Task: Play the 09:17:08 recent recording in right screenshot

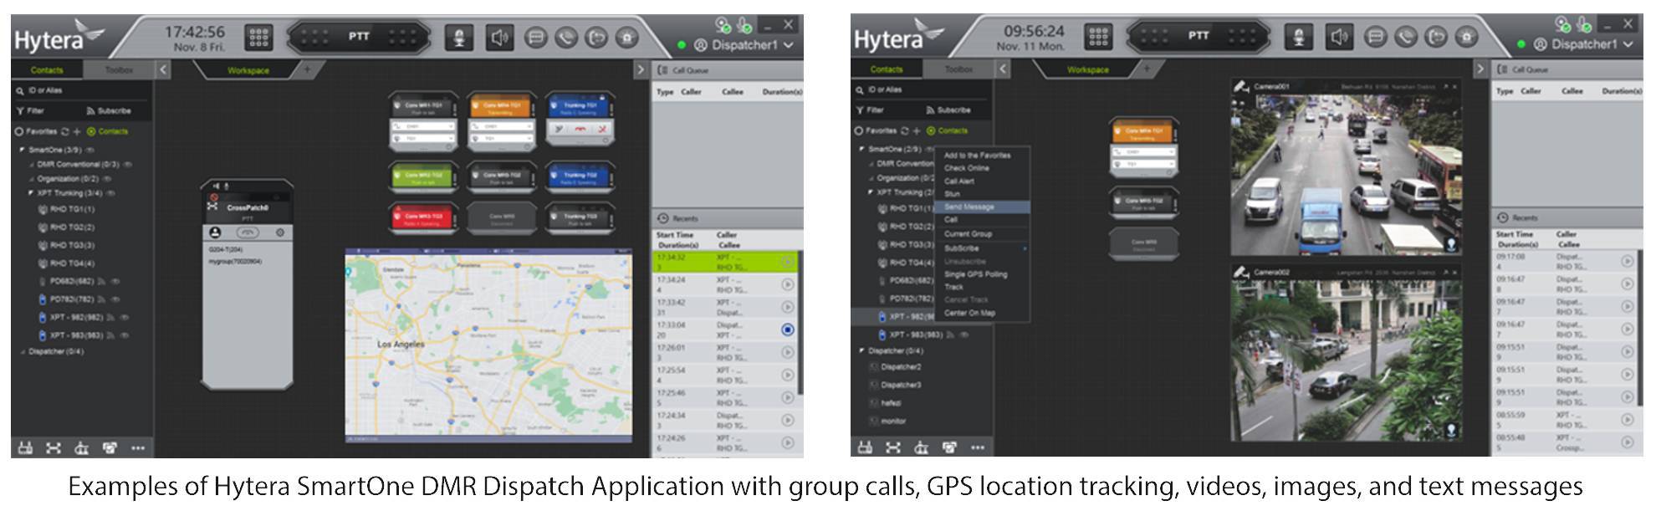Action: (x=1627, y=261)
